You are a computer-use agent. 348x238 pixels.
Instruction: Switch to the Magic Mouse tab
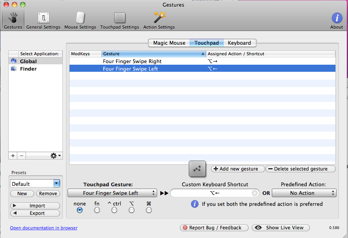(x=169, y=43)
